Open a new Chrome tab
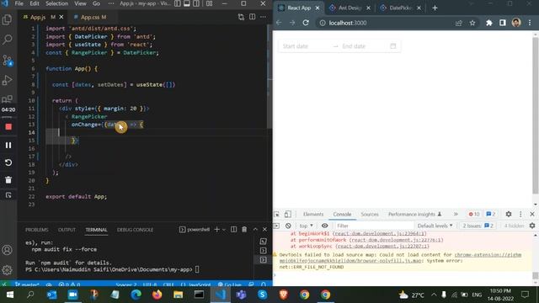The image size is (539, 303). [x=435, y=8]
